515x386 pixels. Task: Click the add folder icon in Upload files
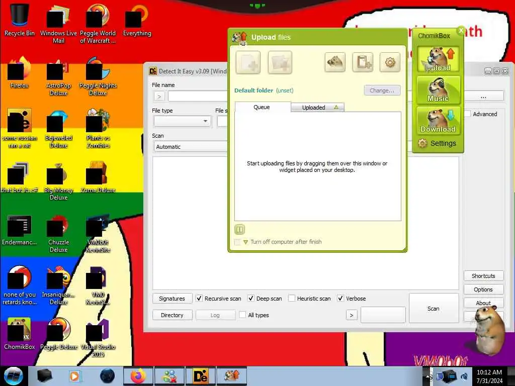[x=280, y=62]
